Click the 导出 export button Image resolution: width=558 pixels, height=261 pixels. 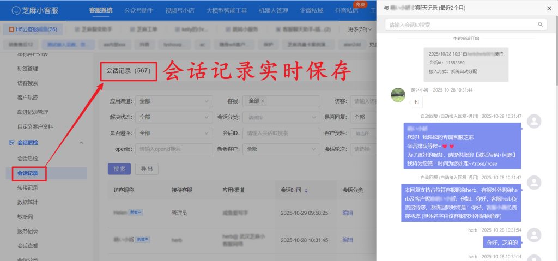(147, 169)
